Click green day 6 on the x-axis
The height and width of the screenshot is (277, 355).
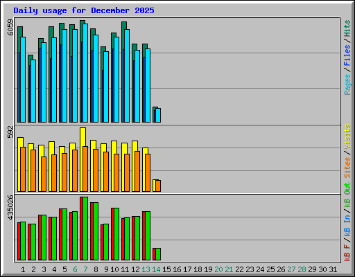tap(75, 269)
